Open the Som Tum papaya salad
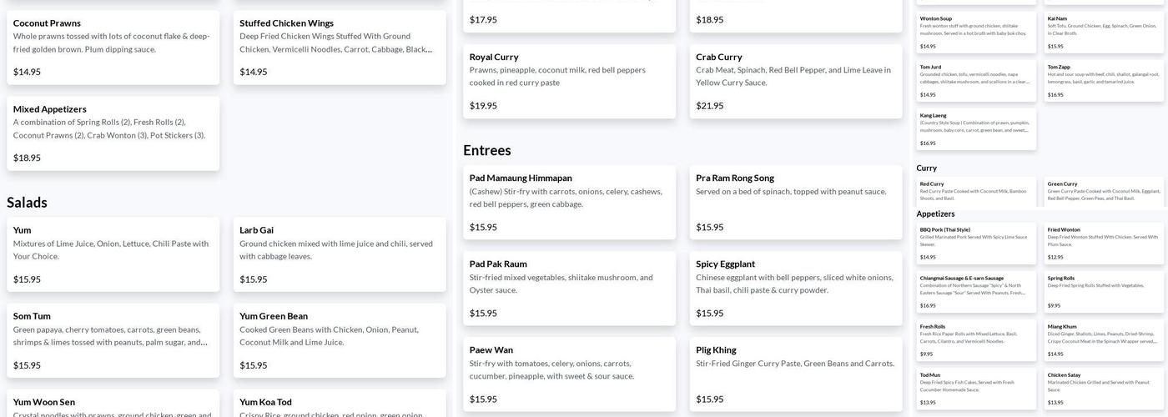1168x417 pixels. point(113,339)
